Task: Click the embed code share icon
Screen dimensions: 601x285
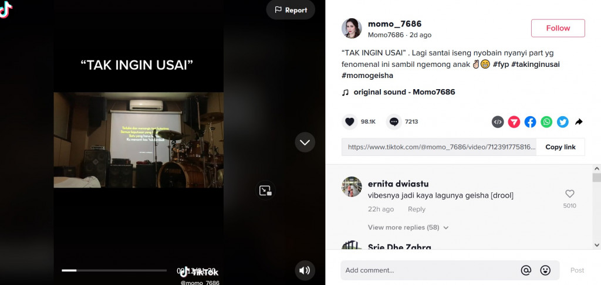Action: click(498, 122)
